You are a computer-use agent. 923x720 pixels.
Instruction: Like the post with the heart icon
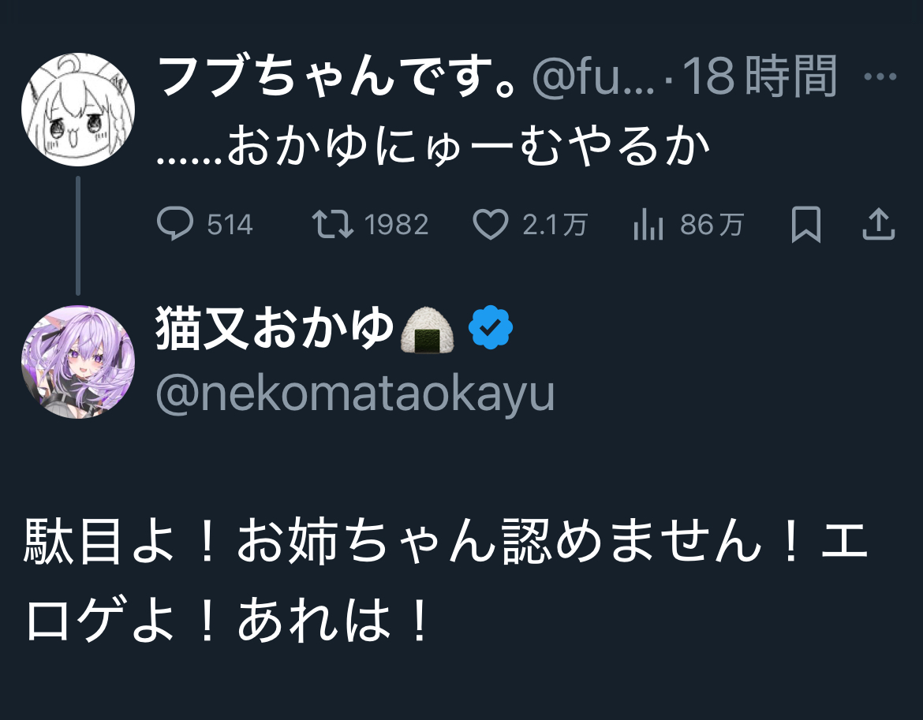pyautogui.click(x=490, y=226)
